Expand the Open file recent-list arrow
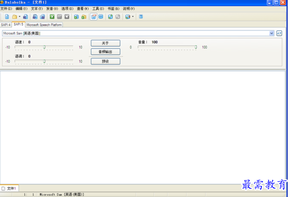The image size is (290, 197). point(19,17)
